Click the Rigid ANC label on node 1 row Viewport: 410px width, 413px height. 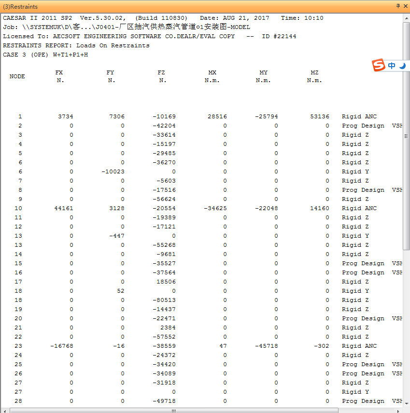(359, 116)
